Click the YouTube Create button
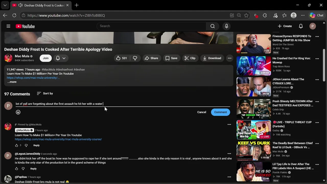The height and width of the screenshot is (184, 327). click(x=285, y=26)
